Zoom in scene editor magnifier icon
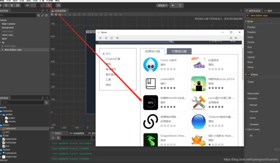Screen dimensions: 280x163 tap(52, 15)
